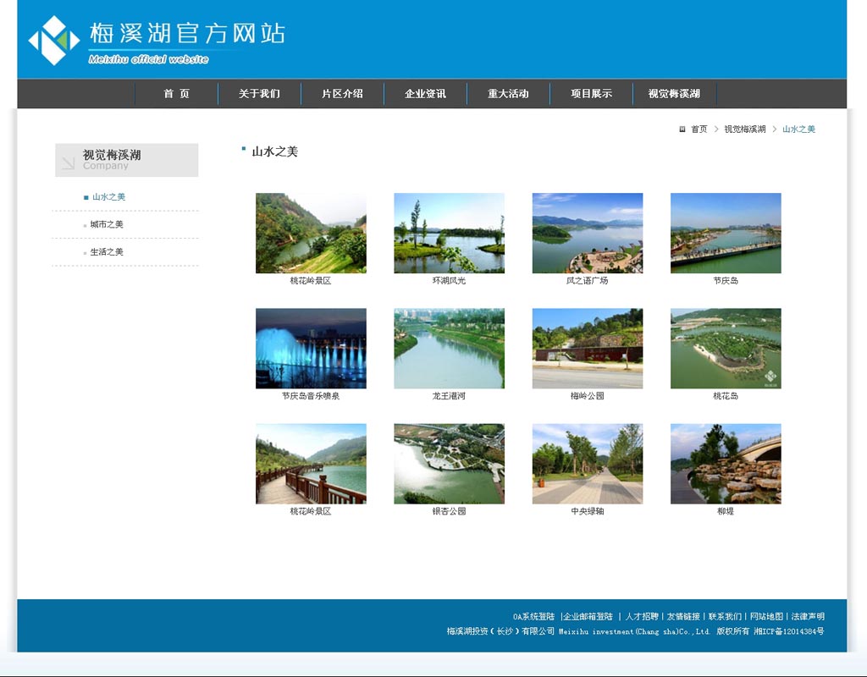
Task: Switch to the 项目展示 navigation tab
Action: click(x=591, y=93)
